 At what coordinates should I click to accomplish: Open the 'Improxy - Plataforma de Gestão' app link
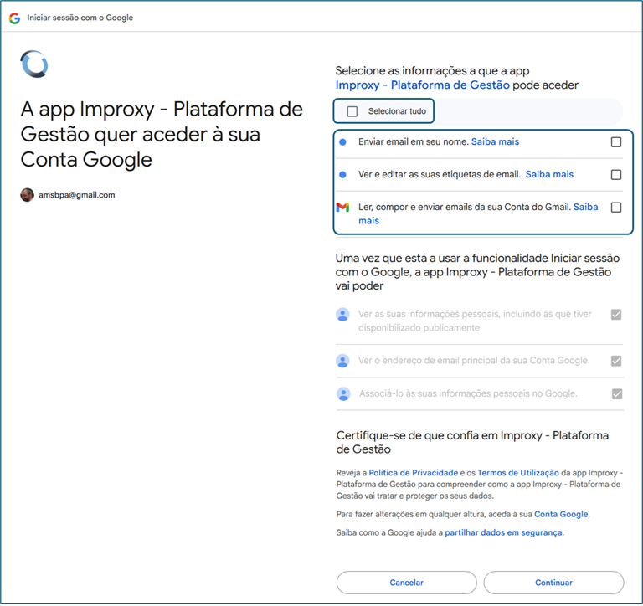422,85
